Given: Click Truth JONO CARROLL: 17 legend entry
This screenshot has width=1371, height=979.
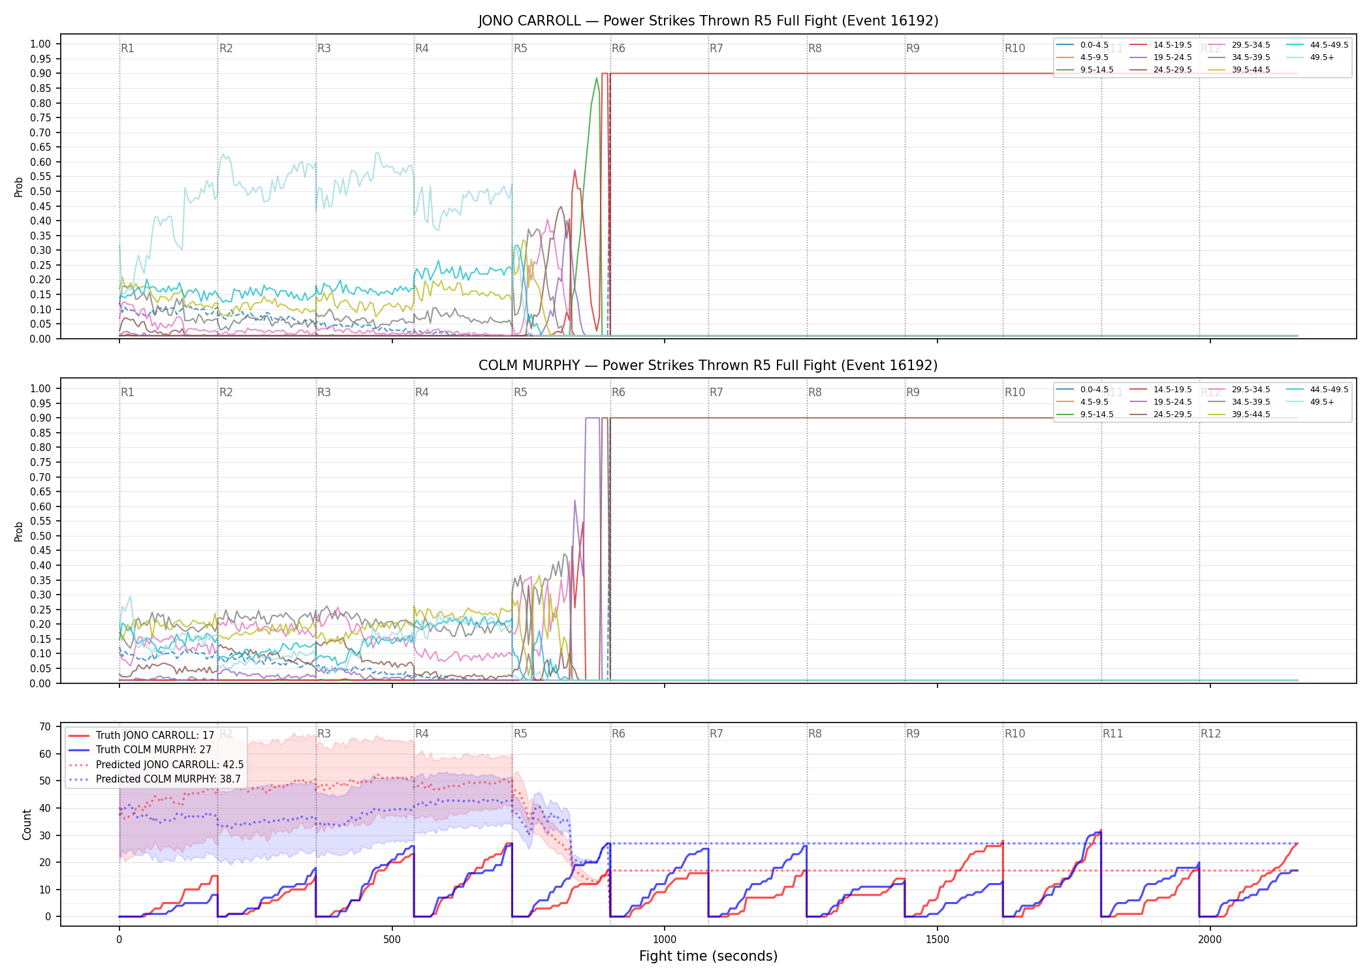Looking at the screenshot, I should click(142, 736).
